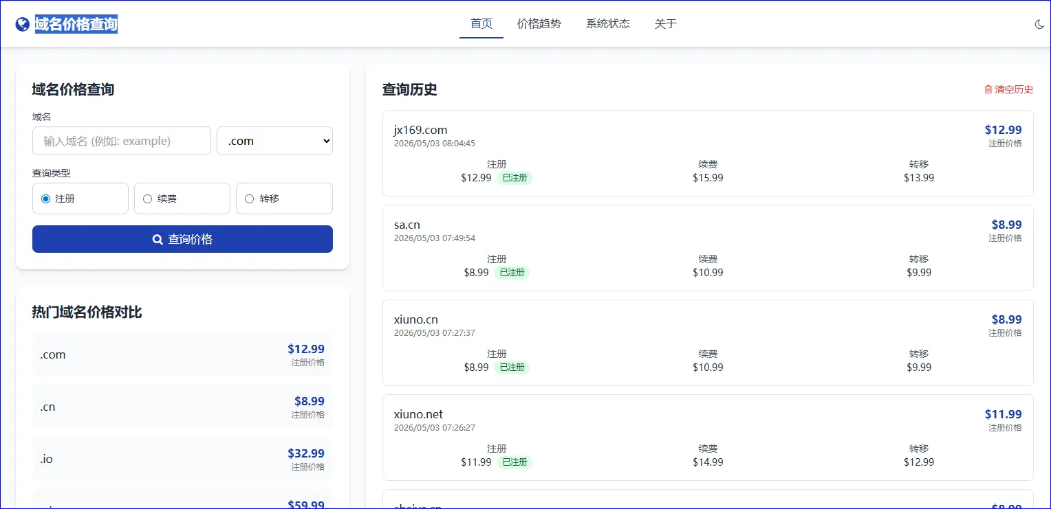This screenshot has width=1051, height=509.
Task: Select the 续费 query type radio
Action: tap(147, 199)
